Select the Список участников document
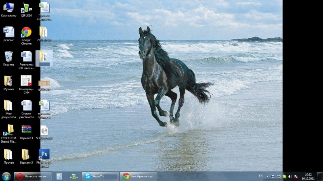 pyautogui.click(x=26, y=106)
